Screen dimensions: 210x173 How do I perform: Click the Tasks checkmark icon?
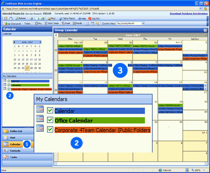tap(6, 157)
